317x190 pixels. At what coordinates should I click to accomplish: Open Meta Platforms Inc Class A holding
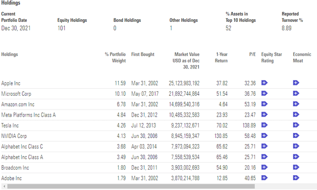pos(28,115)
